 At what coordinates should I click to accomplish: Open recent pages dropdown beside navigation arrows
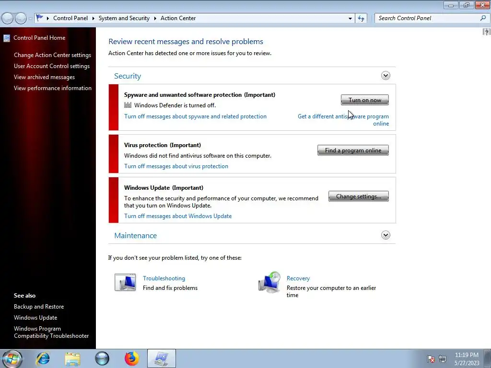point(30,19)
